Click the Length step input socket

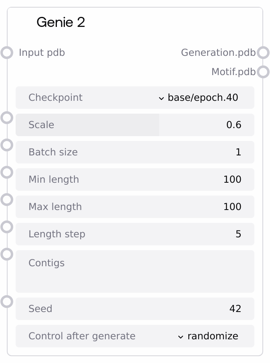pyautogui.click(x=7, y=227)
